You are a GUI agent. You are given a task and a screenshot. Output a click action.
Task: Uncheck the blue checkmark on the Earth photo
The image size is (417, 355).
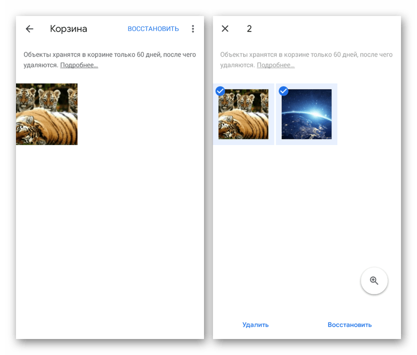coord(283,91)
